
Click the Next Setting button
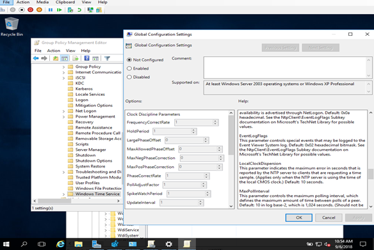point(321,47)
